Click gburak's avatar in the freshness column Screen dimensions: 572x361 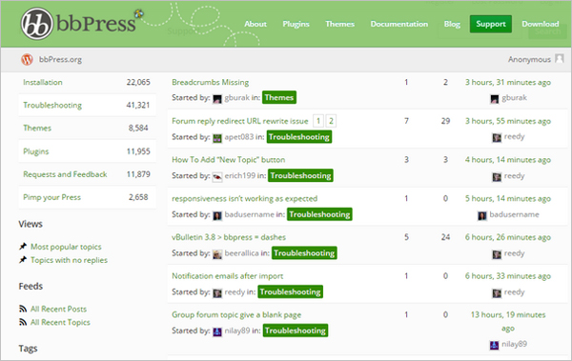click(494, 98)
